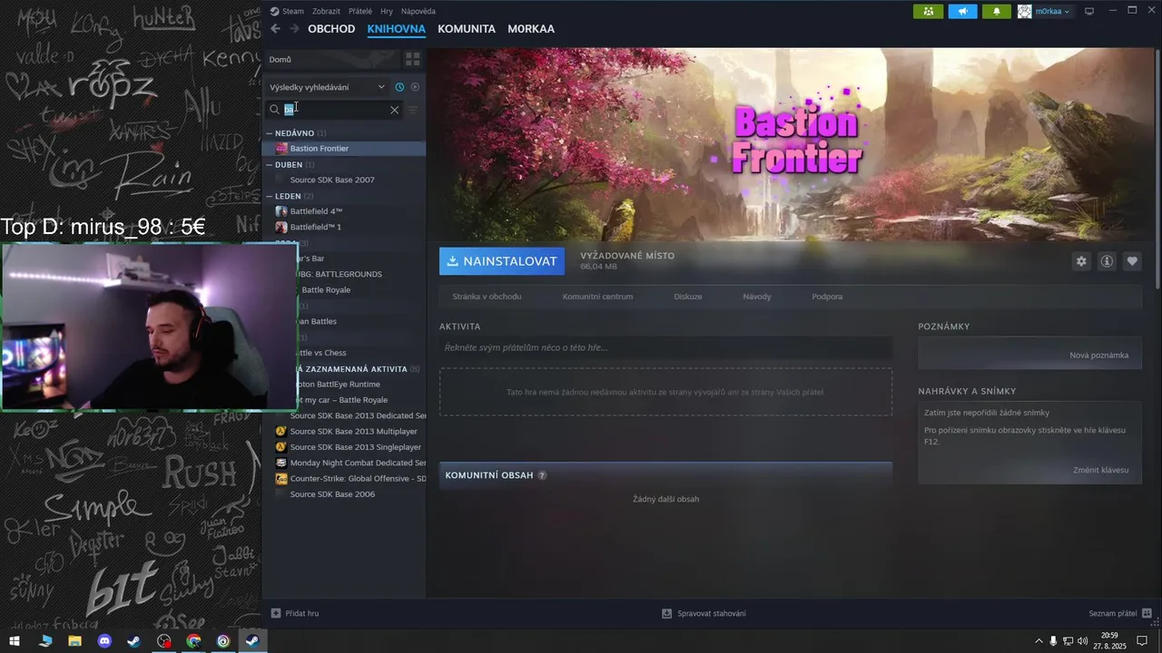Viewport: 1162px width, 653px height.
Task: Open Big Picture mode monitor icon
Action: tap(1089, 11)
